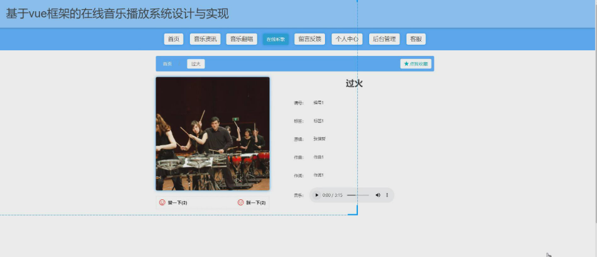Mute the audio player volume icon

tap(378, 195)
